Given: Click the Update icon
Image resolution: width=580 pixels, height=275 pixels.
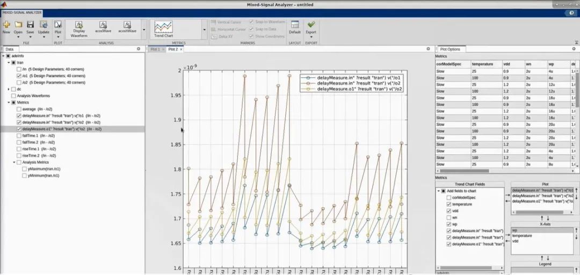Looking at the screenshot, I should point(44,25).
